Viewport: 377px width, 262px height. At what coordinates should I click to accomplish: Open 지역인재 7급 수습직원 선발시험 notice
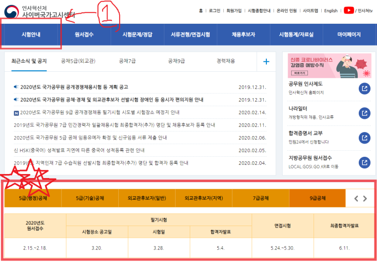tap(101, 163)
